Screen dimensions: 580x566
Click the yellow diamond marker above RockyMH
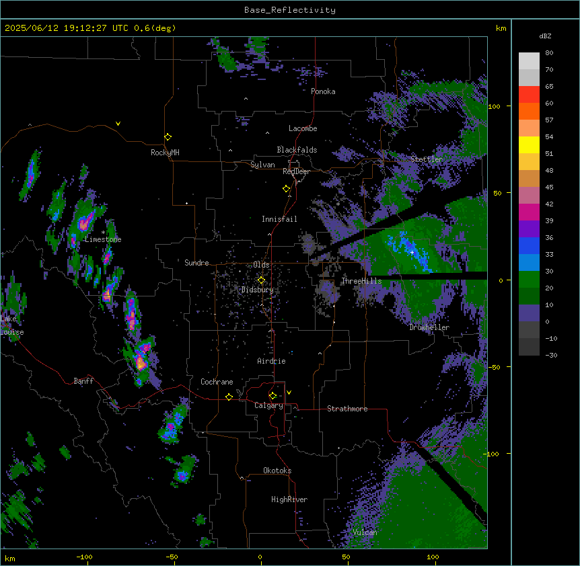pyautogui.click(x=168, y=137)
